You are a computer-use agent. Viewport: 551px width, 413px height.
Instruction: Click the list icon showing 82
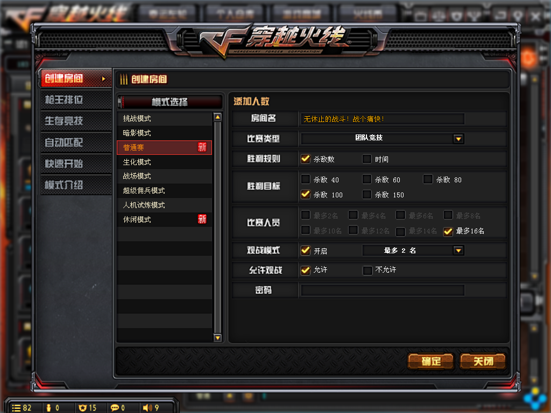coord(16,408)
